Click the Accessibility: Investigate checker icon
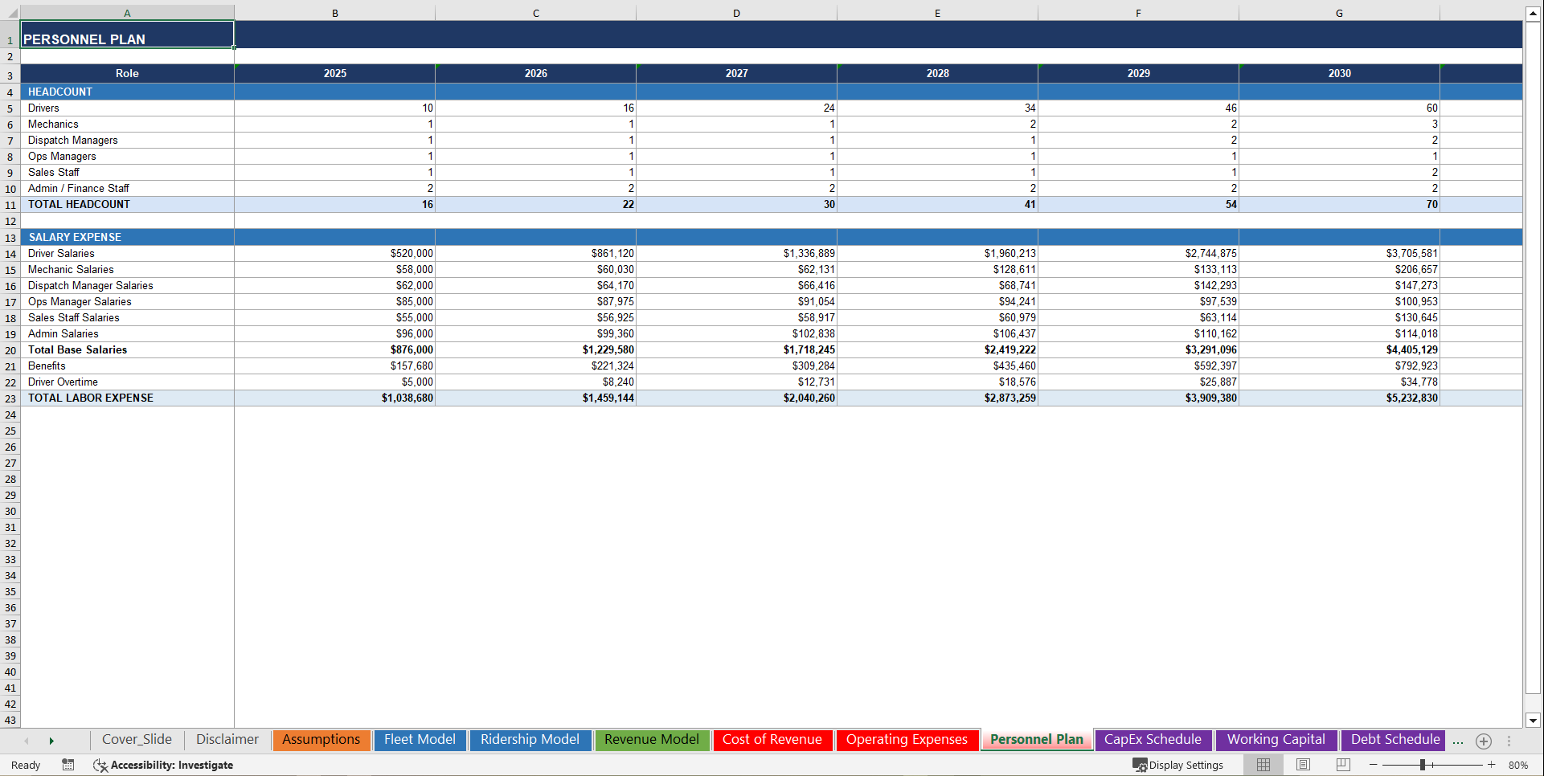The height and width of the screenshot is (776, 1544). (100, 765)
